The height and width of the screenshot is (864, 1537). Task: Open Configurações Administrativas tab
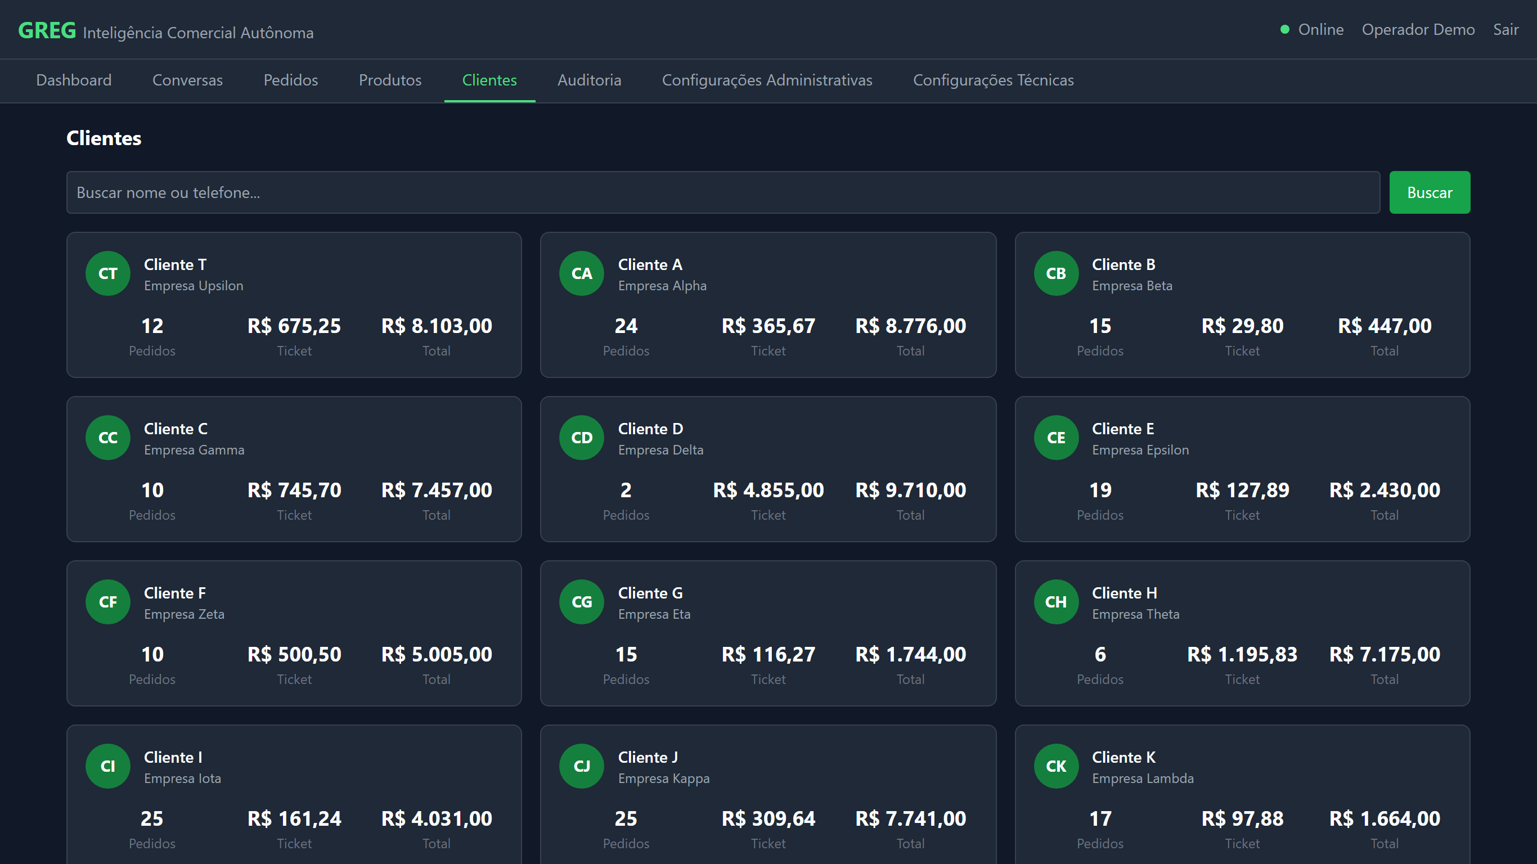pyautogui.click(x=767, y=80)
